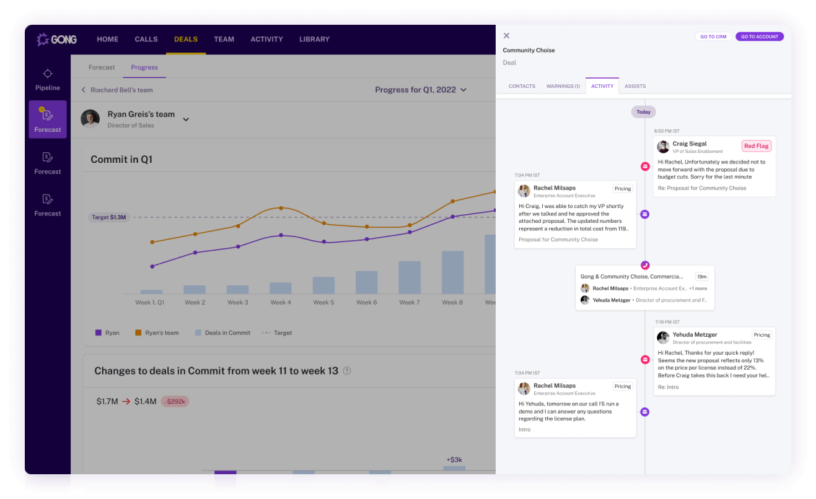Switch to the Progress tab
The image size is (816, 499).
pos(144,67)
